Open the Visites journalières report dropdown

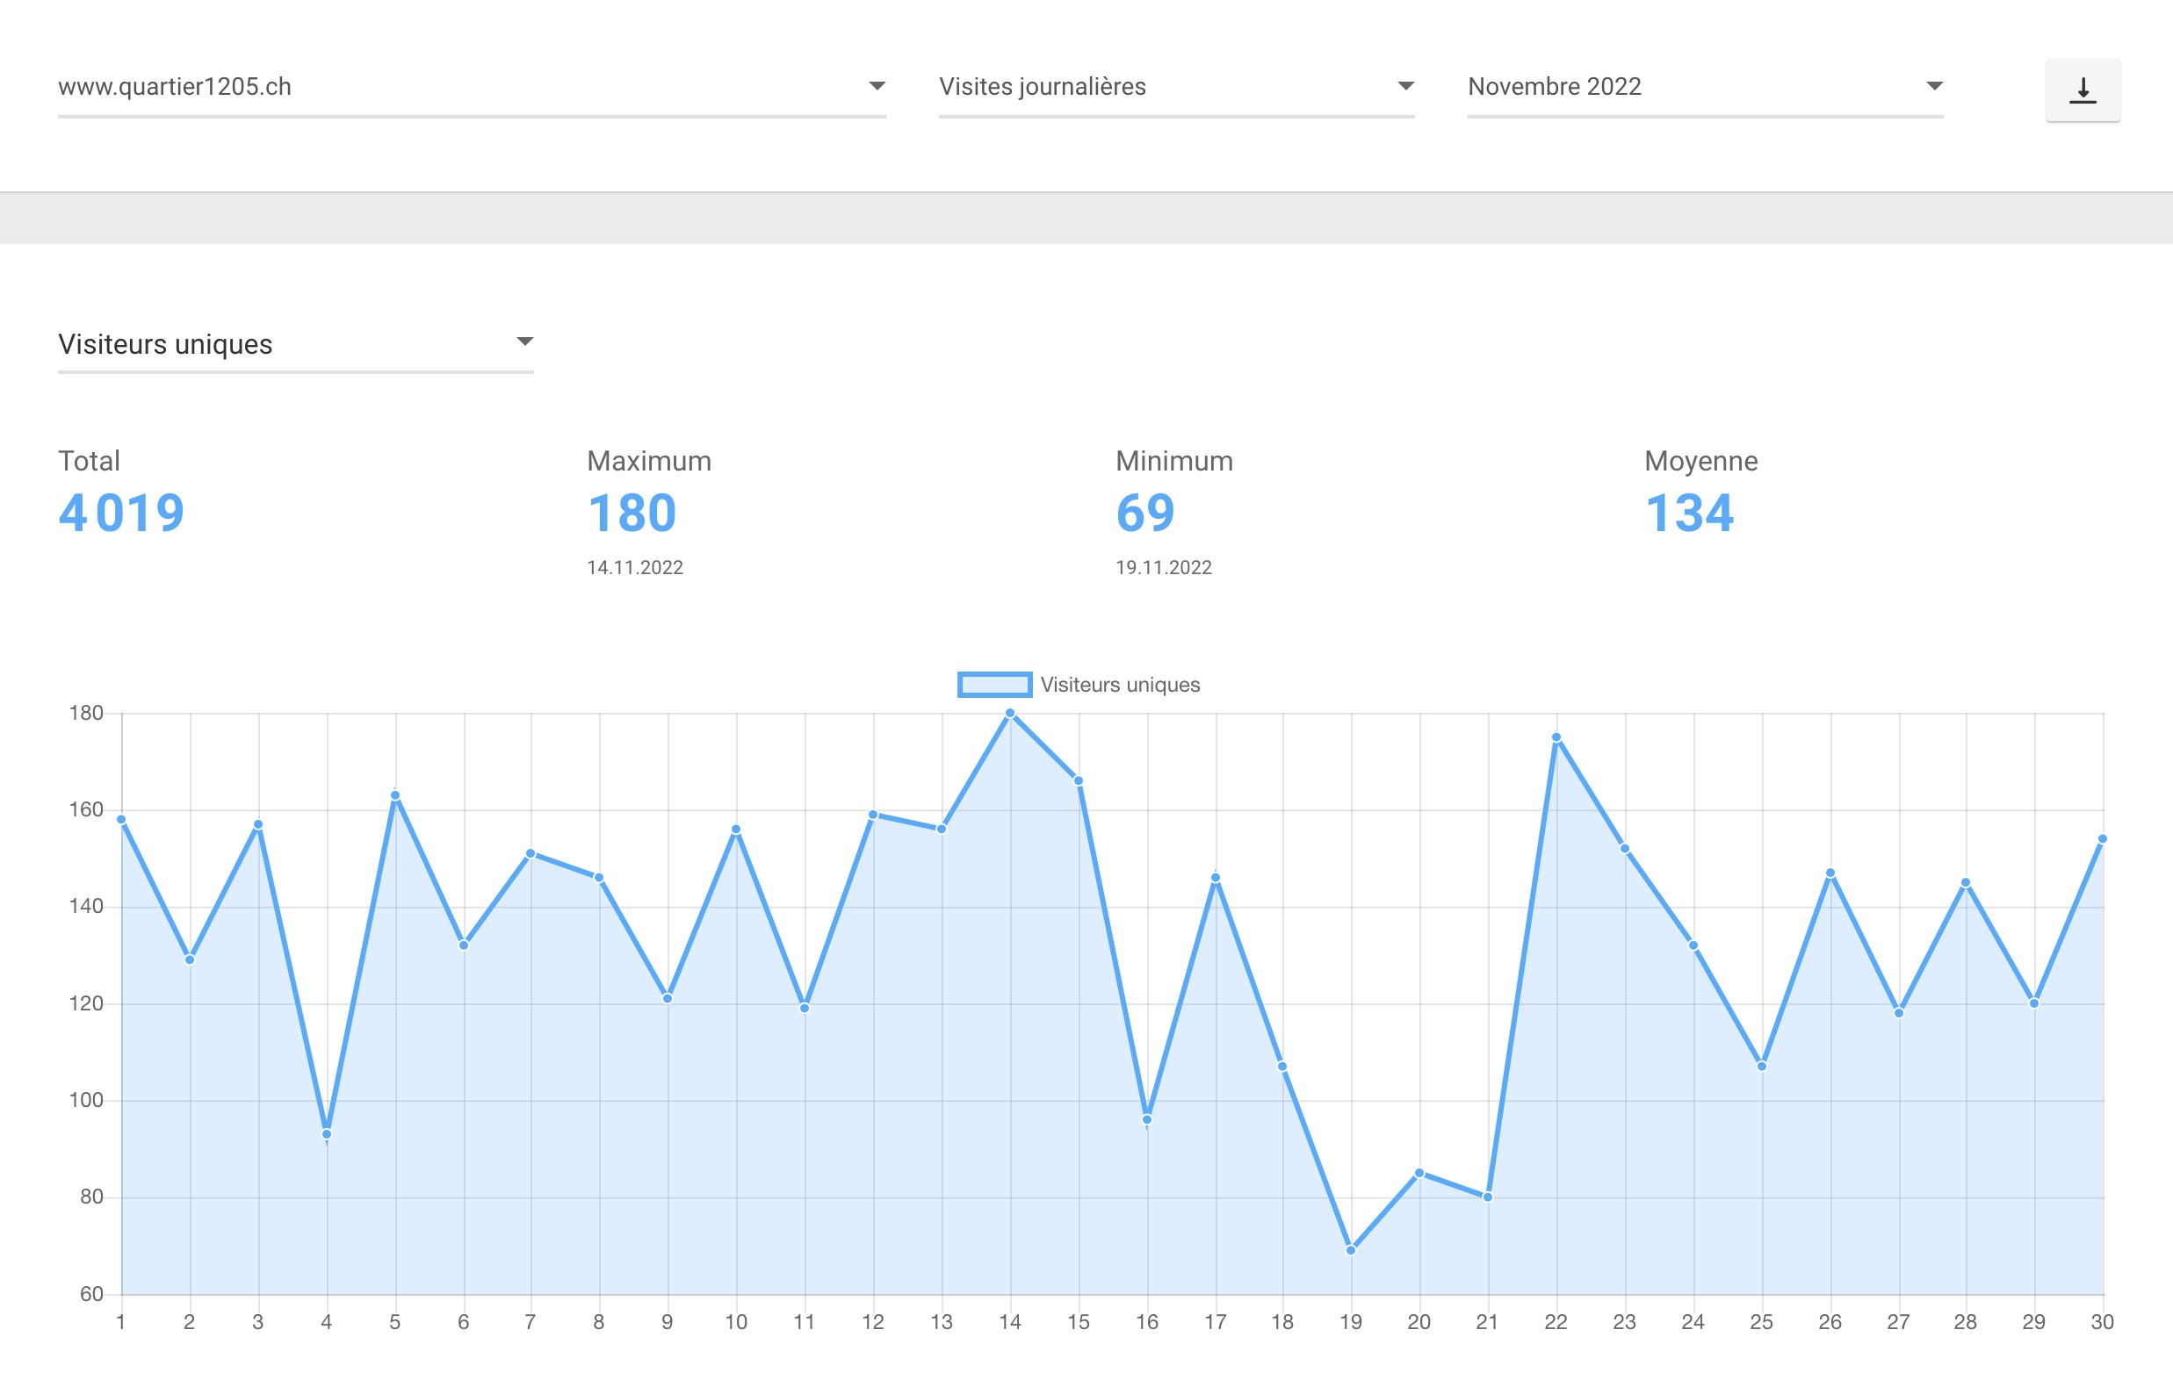coord(1176,88)
